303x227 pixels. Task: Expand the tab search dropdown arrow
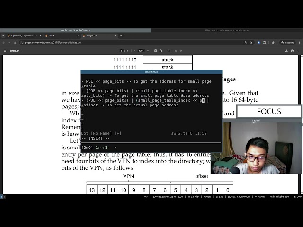point(3,35)
